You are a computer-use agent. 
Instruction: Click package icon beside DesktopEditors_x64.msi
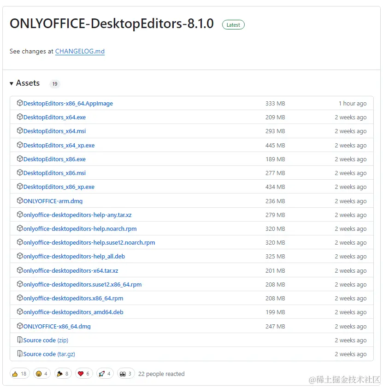click(x=20, y=130)
